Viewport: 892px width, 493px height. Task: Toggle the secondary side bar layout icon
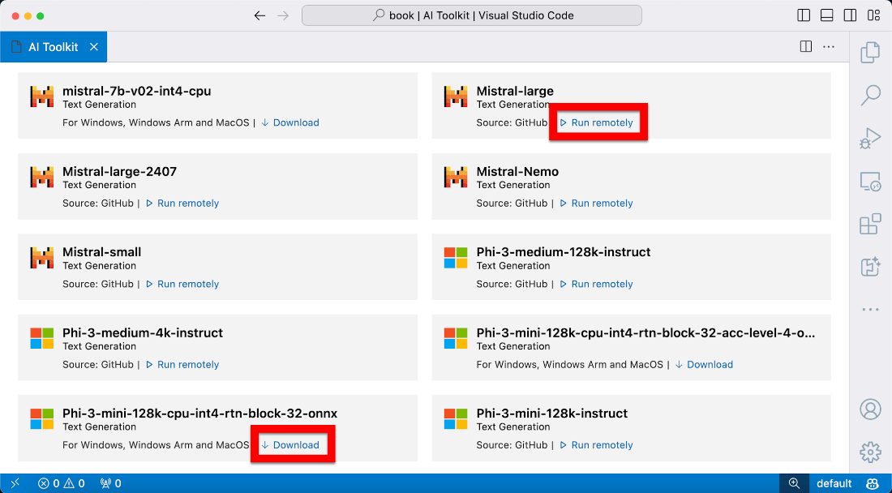click(x=850, y=15)
